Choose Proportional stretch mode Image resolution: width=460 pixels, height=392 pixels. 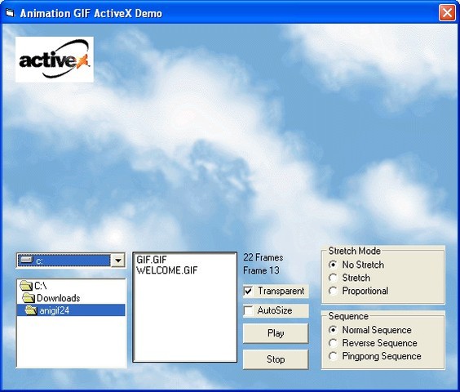point(333,291)
